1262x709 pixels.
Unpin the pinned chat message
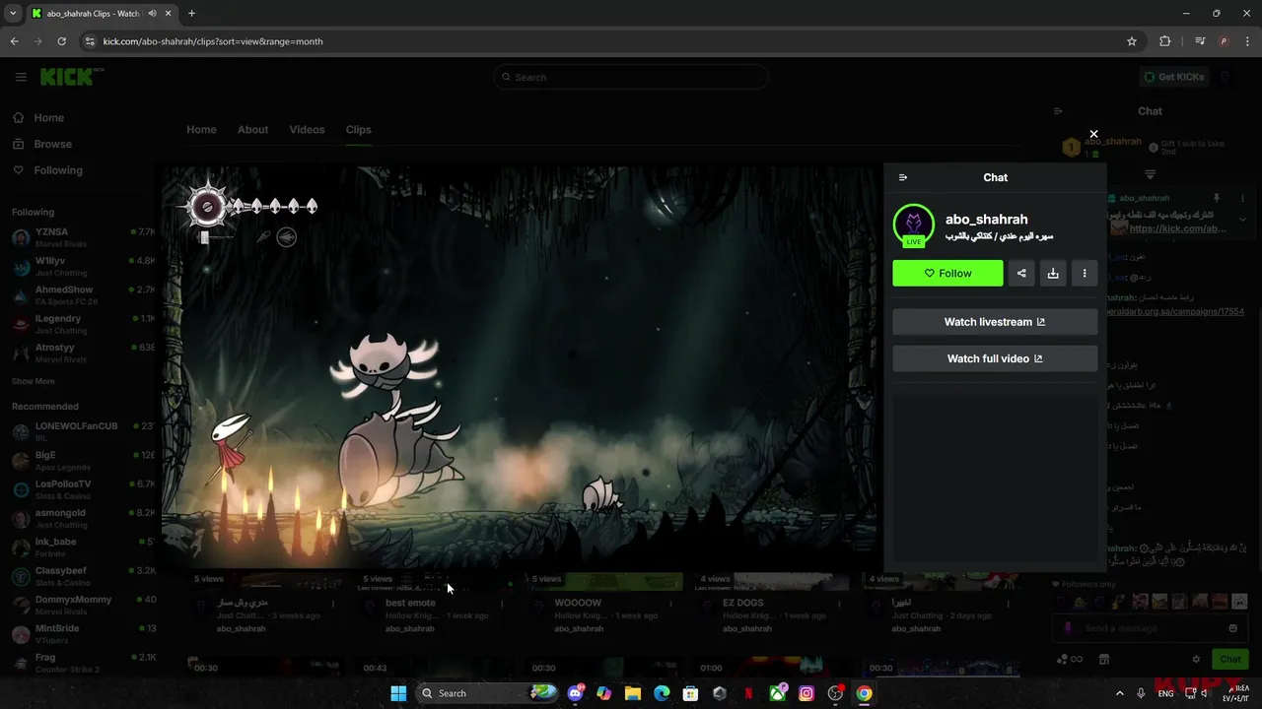tap(1217, 198)
